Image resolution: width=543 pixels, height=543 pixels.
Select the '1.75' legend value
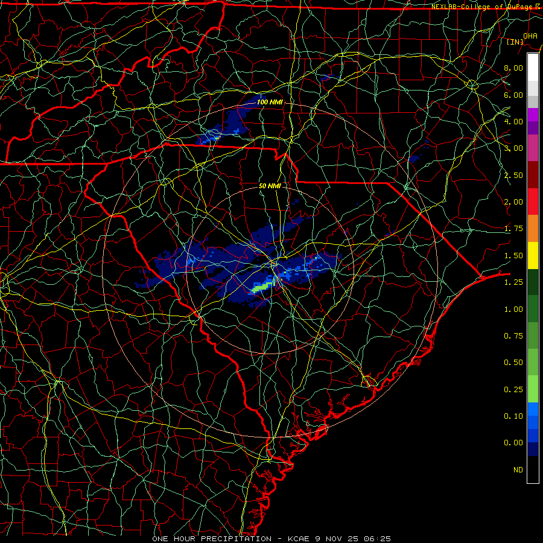(x=513, y=229)
